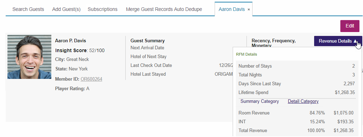Open the Subscriptions tab
Viewport: 363px width, 137px height.
(103, 9)
